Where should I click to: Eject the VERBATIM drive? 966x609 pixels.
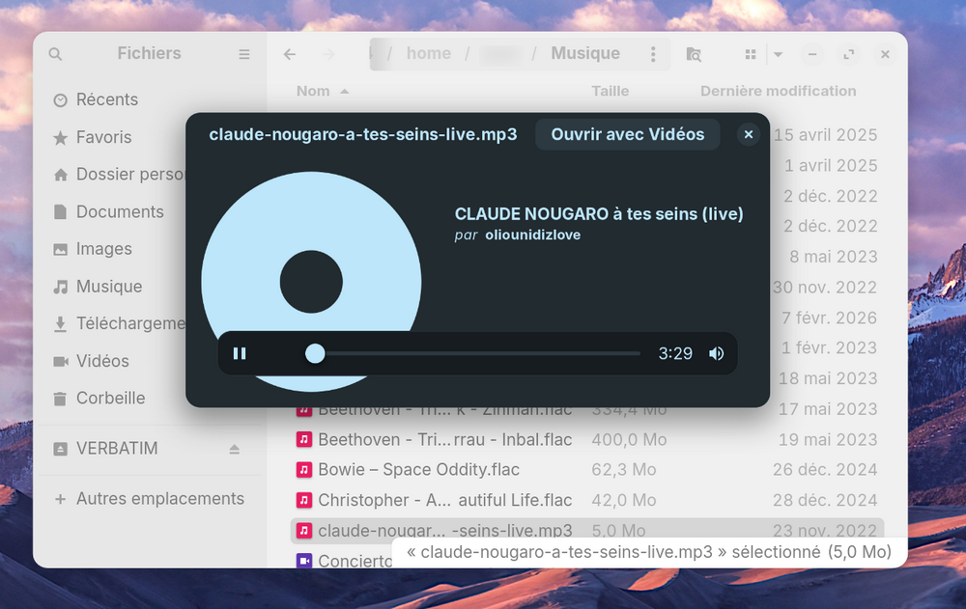(x=234, y=449)
